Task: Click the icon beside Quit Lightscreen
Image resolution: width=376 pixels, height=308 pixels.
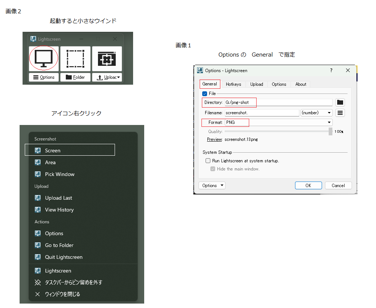Action: (x=38, y=257)
